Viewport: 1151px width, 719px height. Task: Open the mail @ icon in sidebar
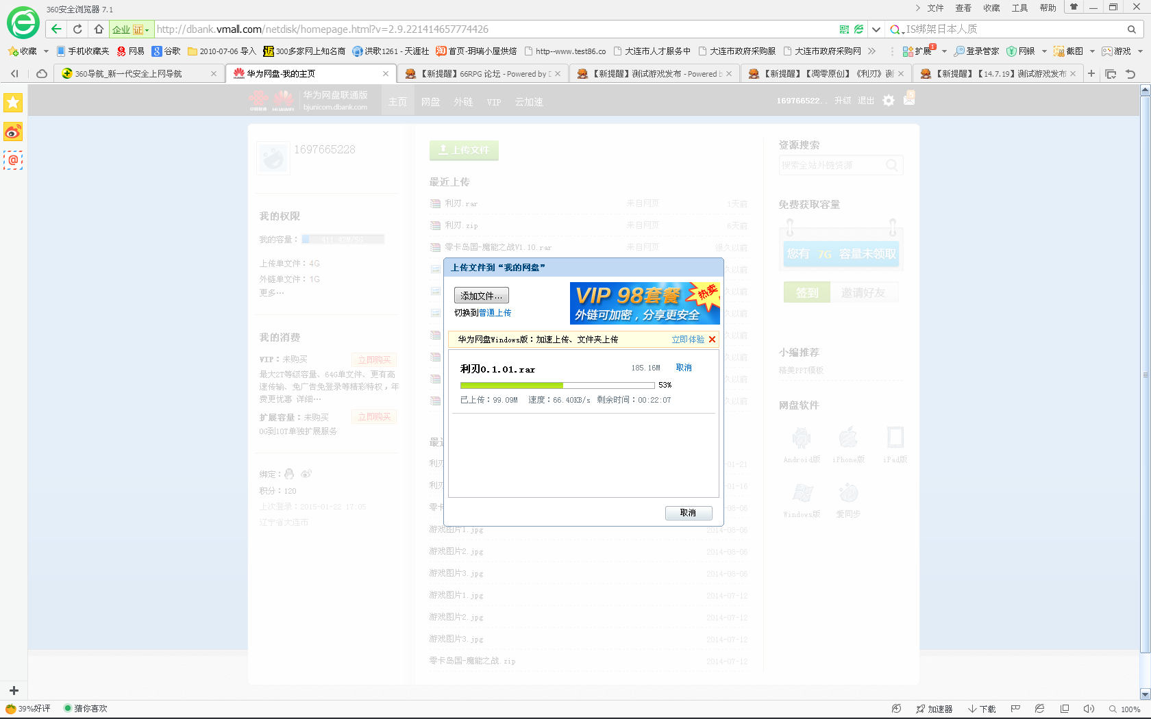13,160
